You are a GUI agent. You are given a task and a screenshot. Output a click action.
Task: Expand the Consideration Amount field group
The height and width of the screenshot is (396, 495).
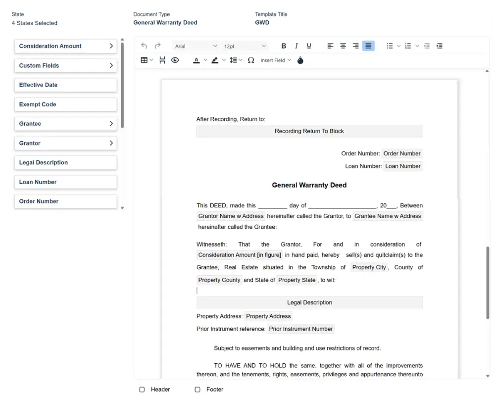coord(66,46)
